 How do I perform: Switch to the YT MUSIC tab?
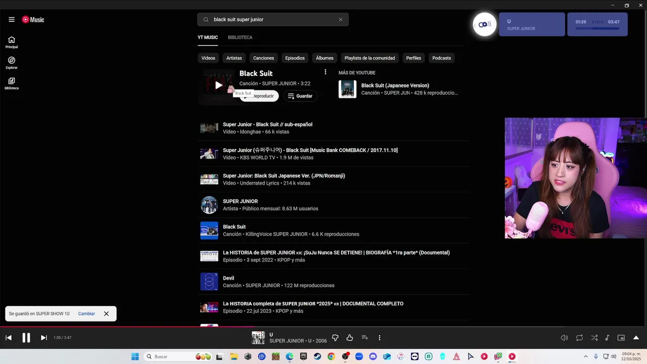click(x=208, y=37)
